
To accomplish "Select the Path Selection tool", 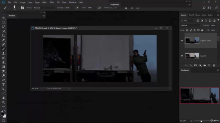I will click(3, 89).
